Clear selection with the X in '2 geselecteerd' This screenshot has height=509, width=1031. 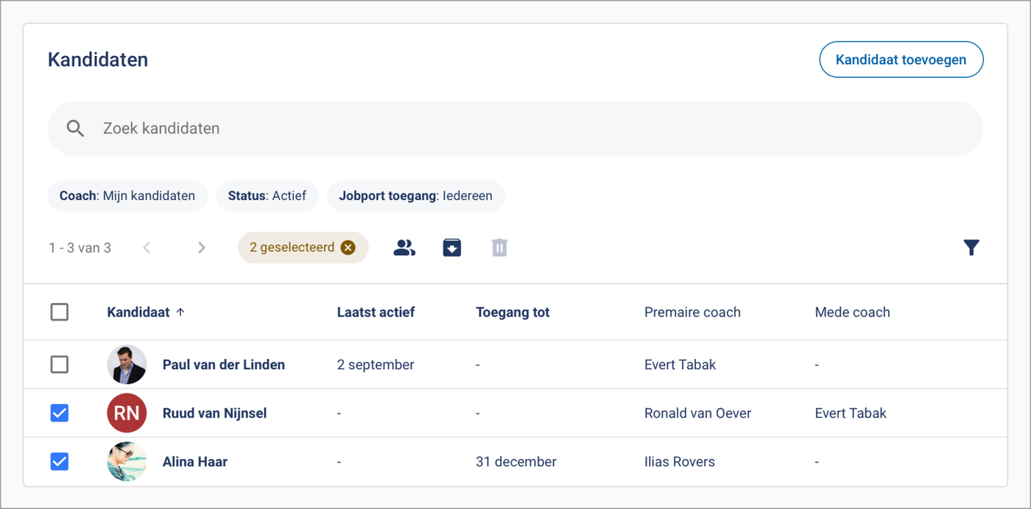pos(348,248)
